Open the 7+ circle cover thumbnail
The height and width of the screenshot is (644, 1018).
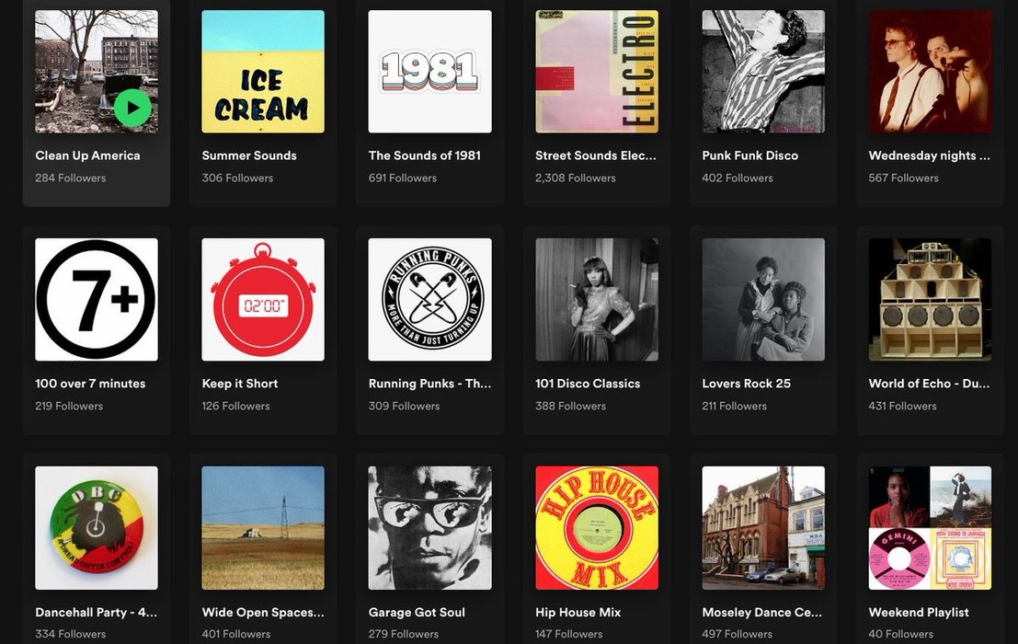click(96, 299)
